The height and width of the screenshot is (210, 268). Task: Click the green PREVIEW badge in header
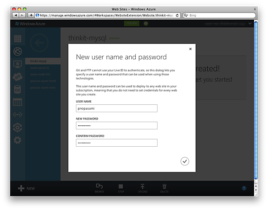pyautogui.click(x=132, y=23)
